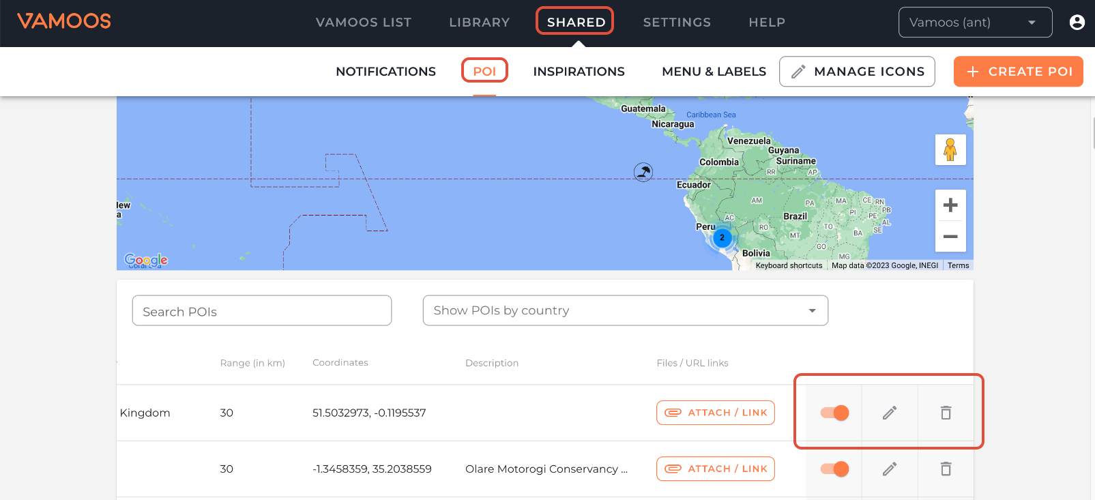Open the Library menu
This screenshot has width=1095, height=500.
coord(479,23)
